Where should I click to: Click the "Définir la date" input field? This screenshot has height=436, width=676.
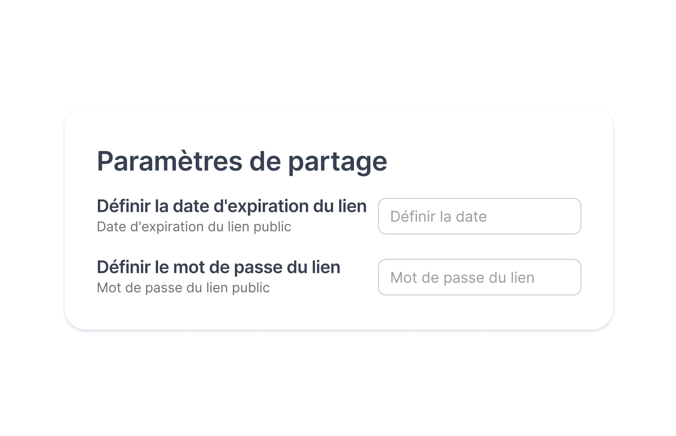[x=479, y=216]
